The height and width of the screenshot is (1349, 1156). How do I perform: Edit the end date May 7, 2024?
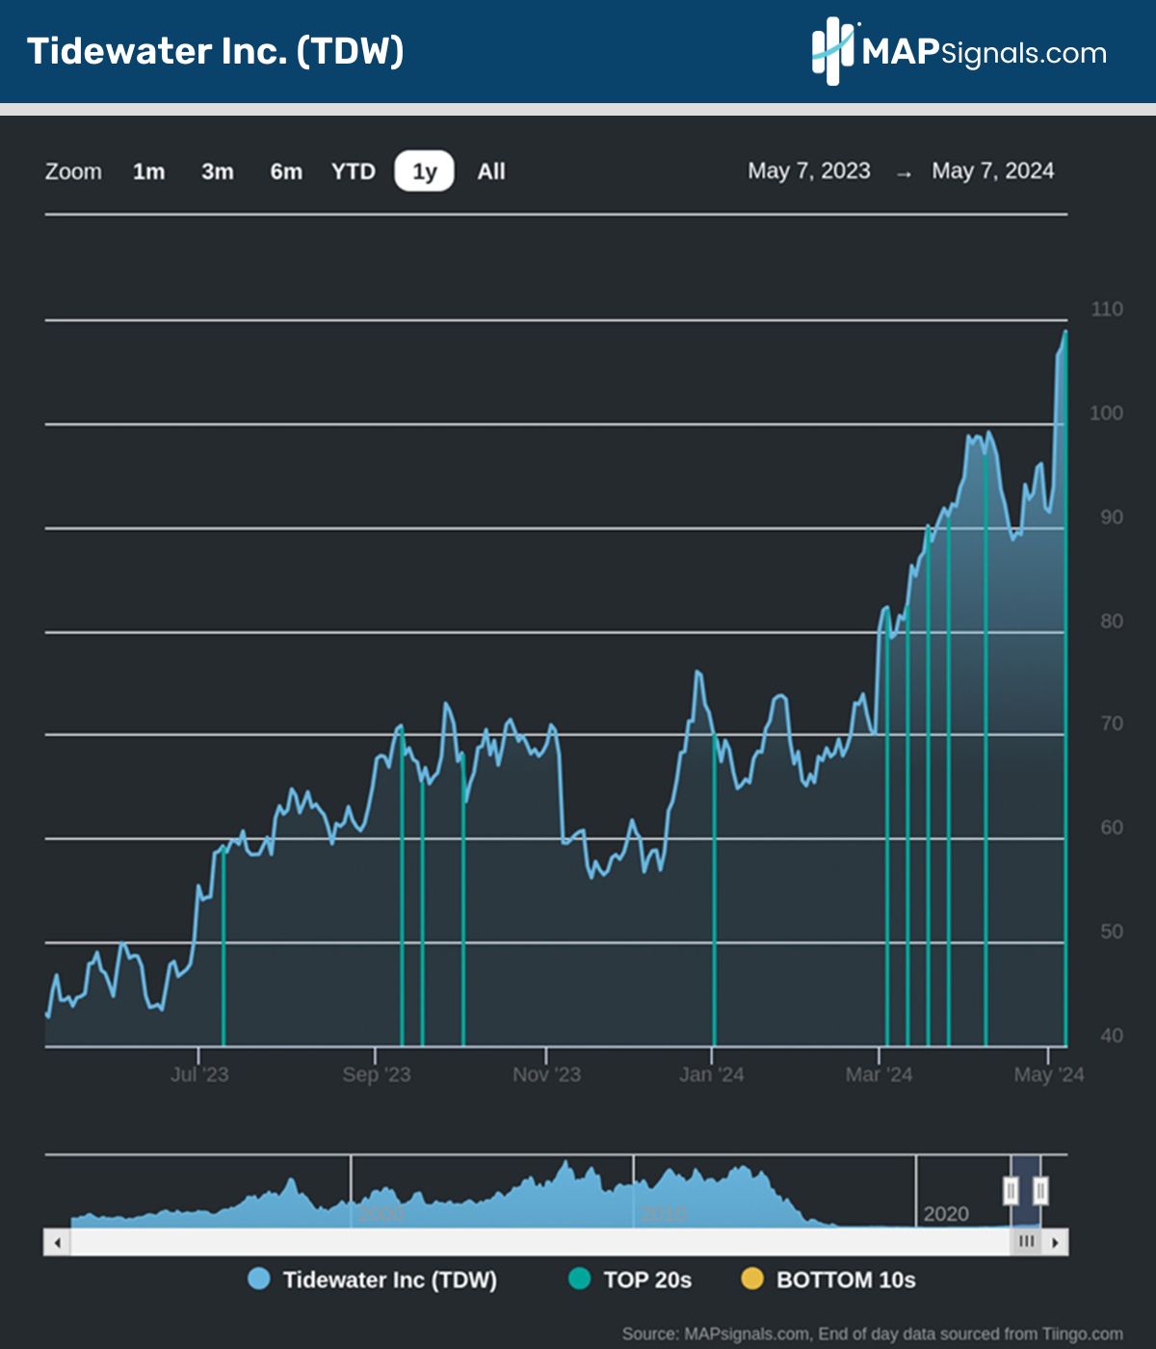click(993, 171)
